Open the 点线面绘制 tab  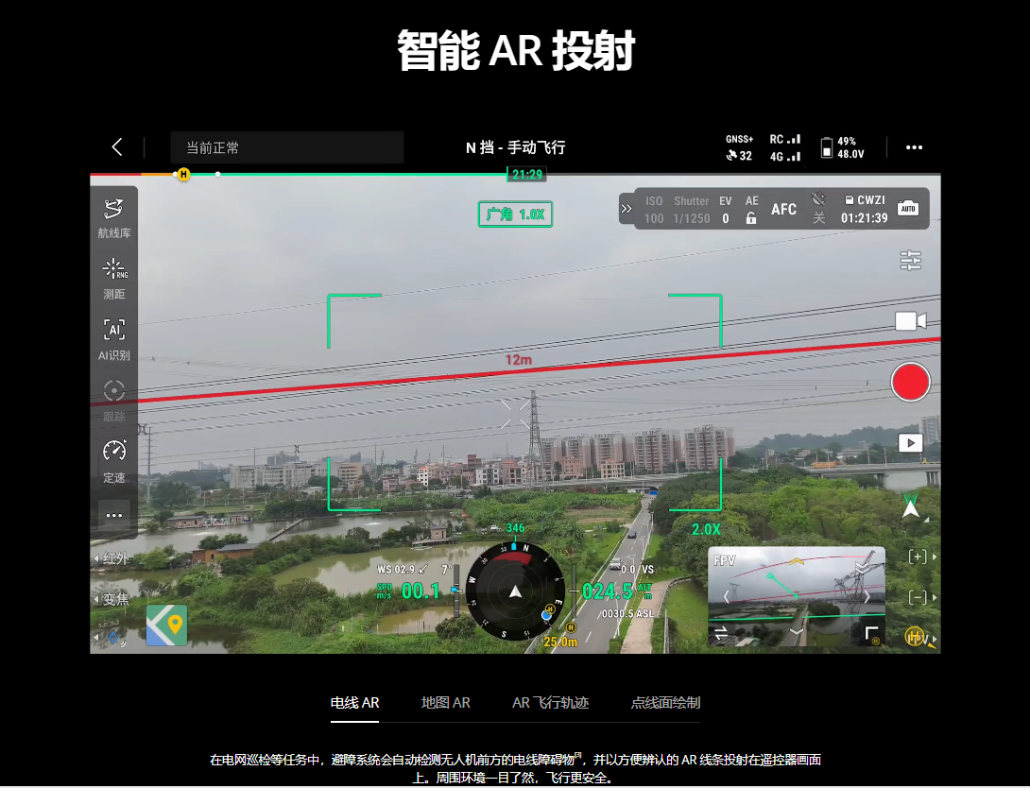click(665, 703)
